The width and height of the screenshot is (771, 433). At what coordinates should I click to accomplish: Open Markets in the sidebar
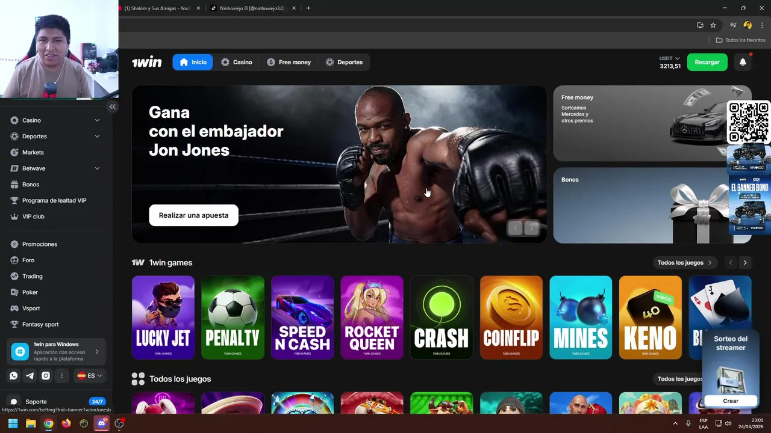point(33,152)
